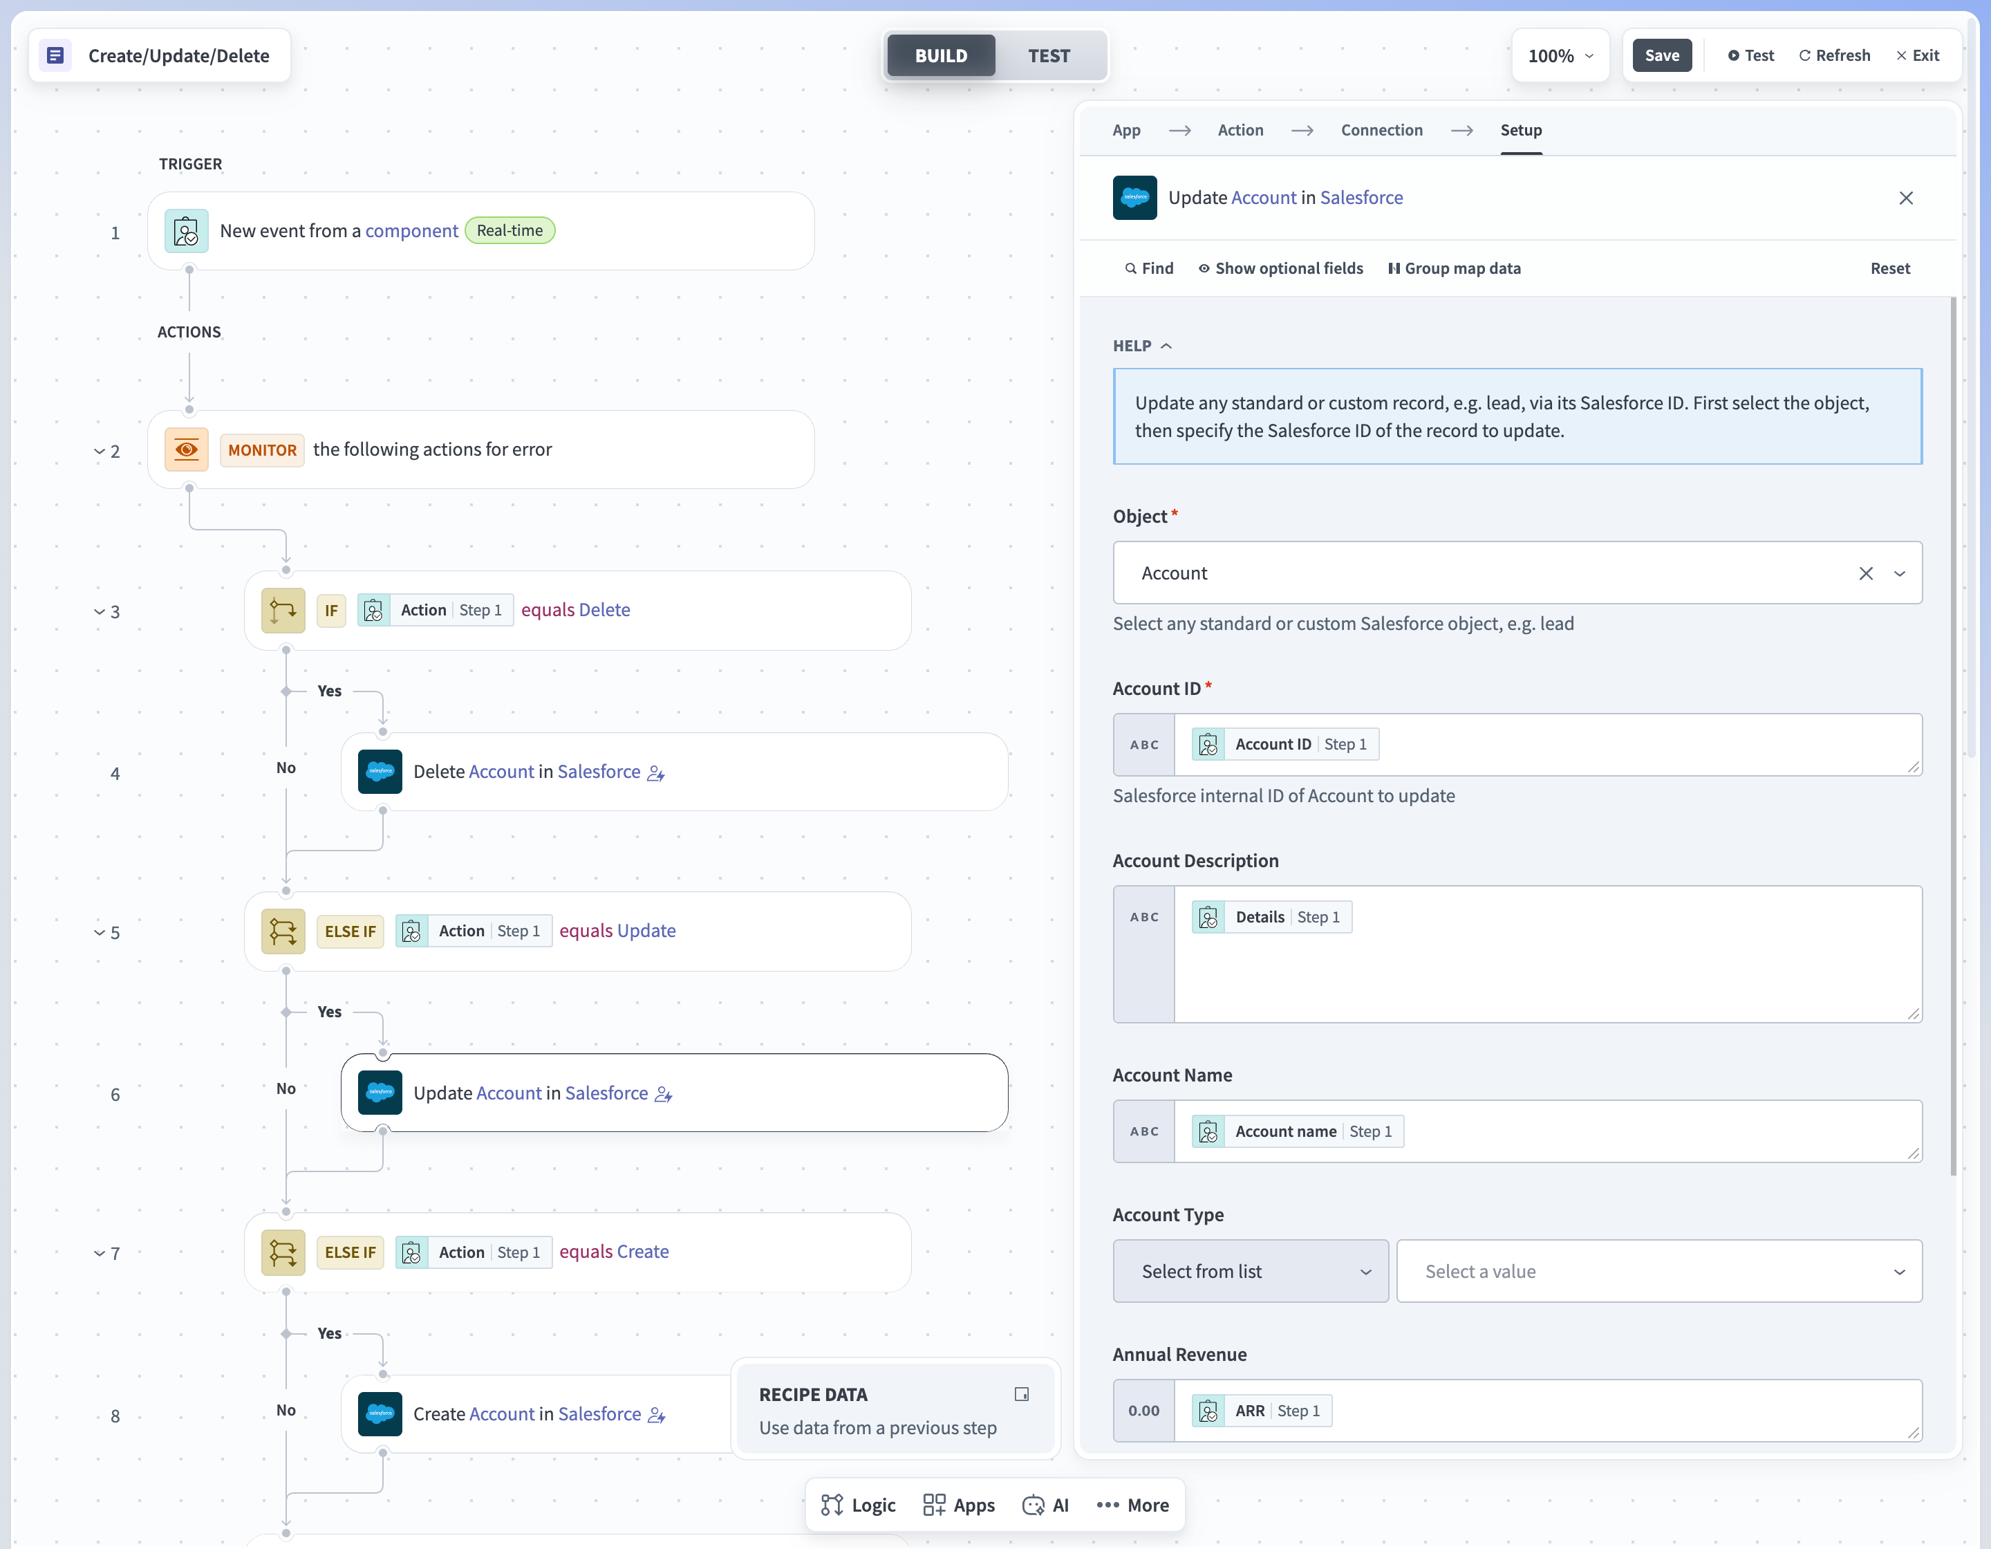Collapse the HELP section

[x=1142, y=346]
